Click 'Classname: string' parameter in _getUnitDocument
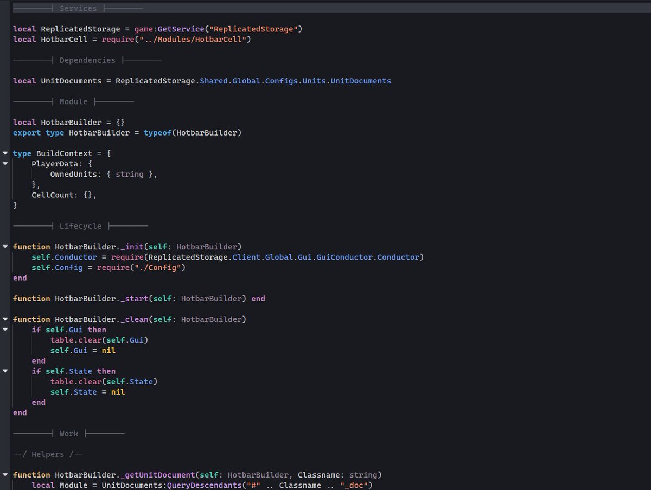The image size is (651, 490). click(x=337, y=475)
